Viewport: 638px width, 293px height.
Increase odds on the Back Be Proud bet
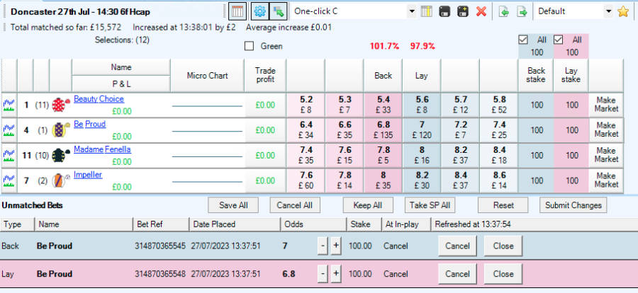click(336, 246)
